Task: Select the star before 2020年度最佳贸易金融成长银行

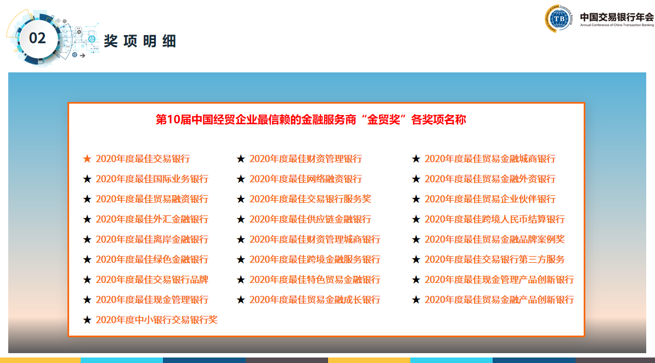Action: pyautogui.click(x=241, y=300)
